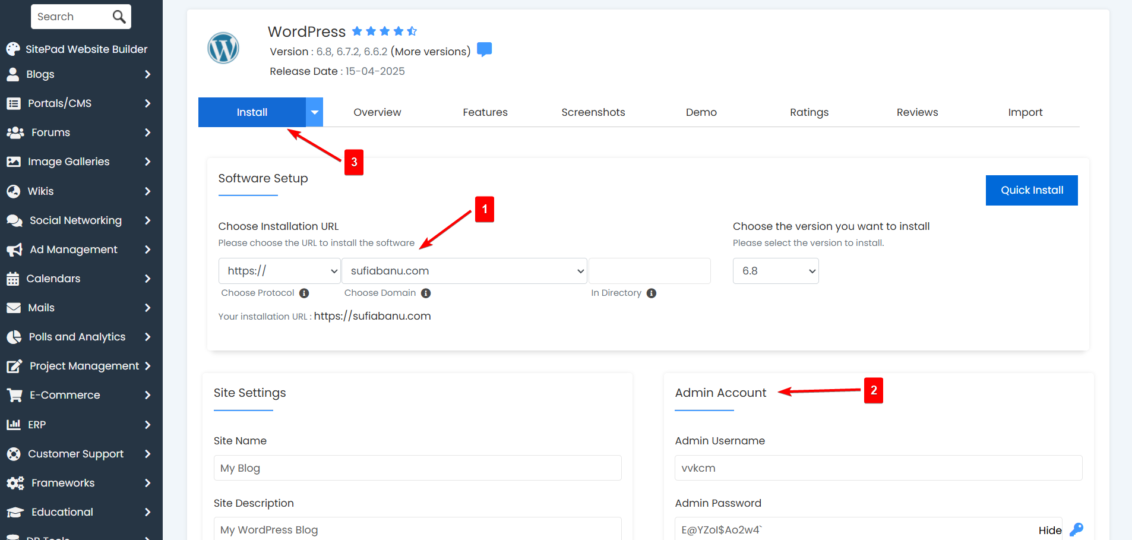Viewport: 1132px width, 540px height.
Task: Open the Mails category link
Action: tap(41, 308)
